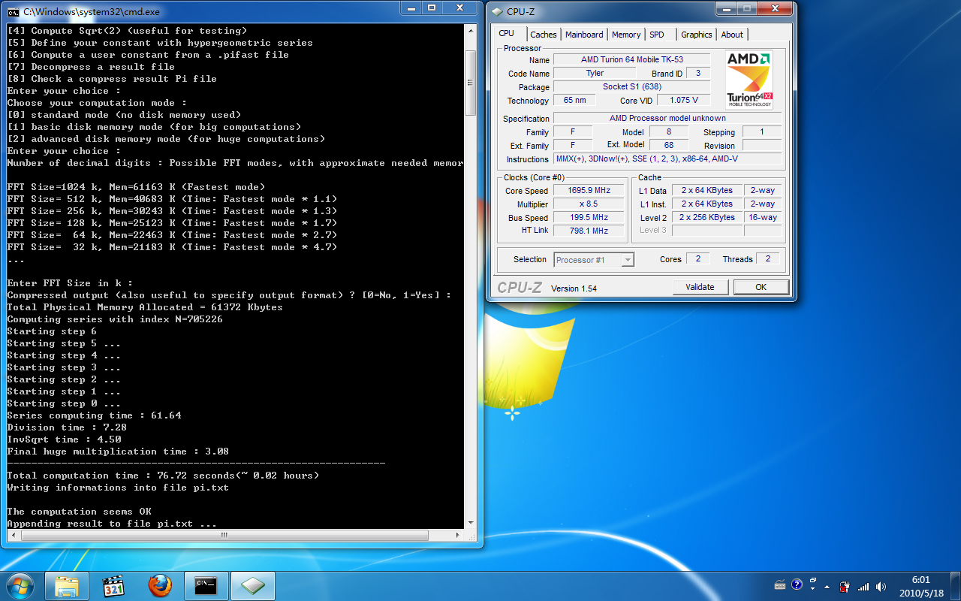Launch Media Player Classic from taskbar
Screen dimensions: 961x601
(x=113, y=586)
